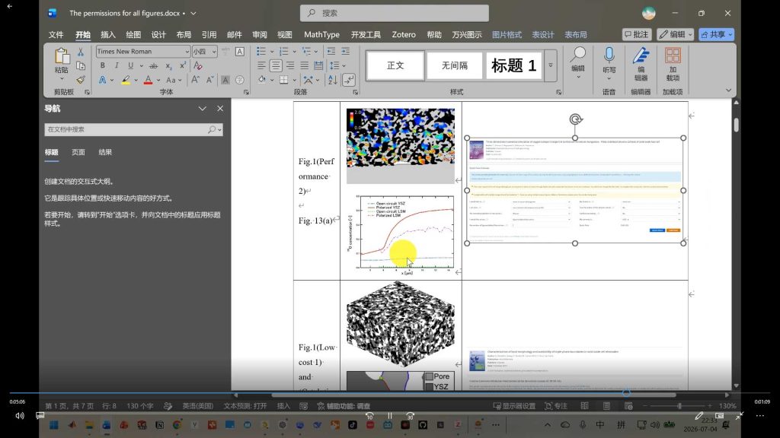Open the Times New Roman font dropdown
This screenshot has width=780, height=438.
[x=187, y=52]
